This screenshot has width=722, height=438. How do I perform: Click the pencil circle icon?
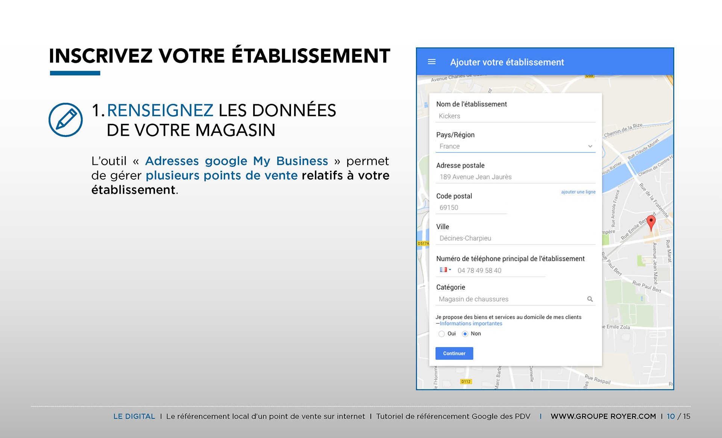(x=66, y=120)
